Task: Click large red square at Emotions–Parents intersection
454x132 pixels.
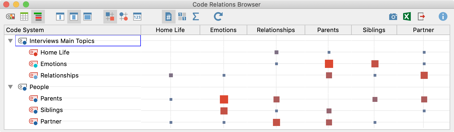Action: (329, 64)
